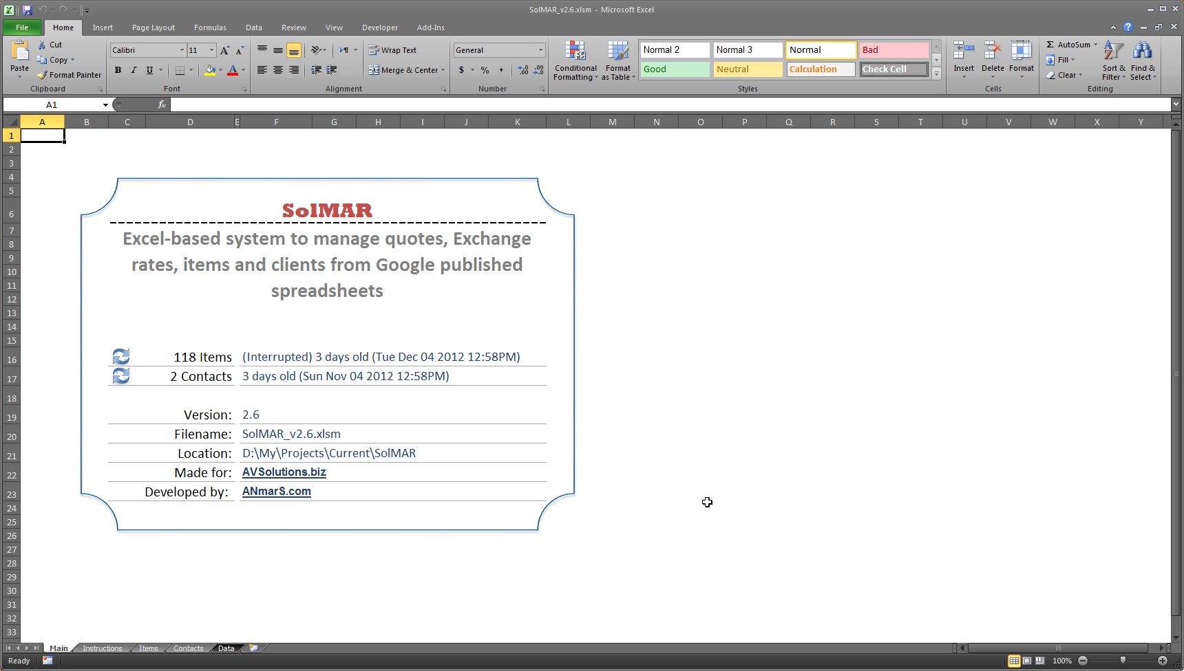Expand the cell Styles gallery
The width and height of the screenshot is (1184, 671).
pos(936,74)
